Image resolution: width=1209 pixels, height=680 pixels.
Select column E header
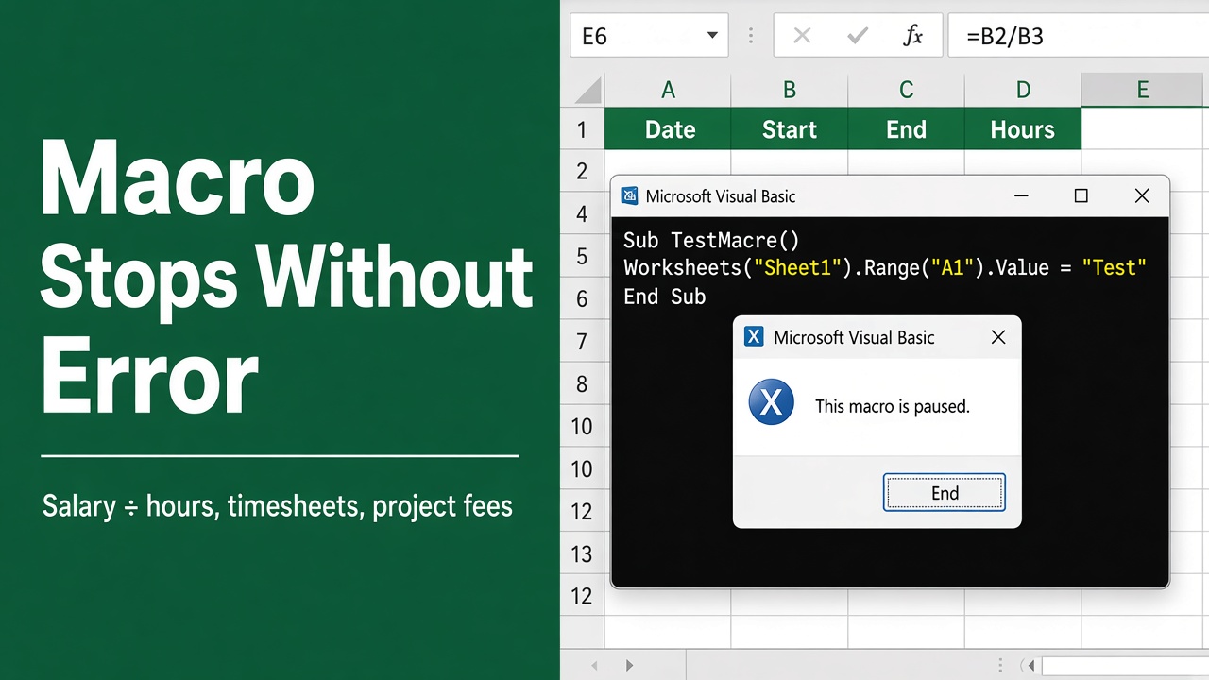[1144, 91]
